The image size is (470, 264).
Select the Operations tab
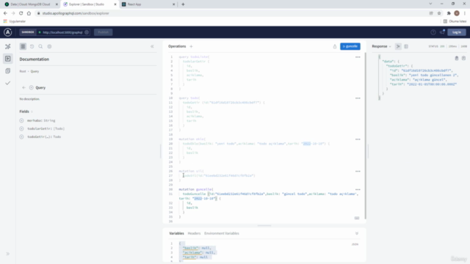[x=177, y=46]
